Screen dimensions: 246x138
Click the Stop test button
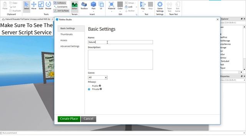(x=150, y=6)
